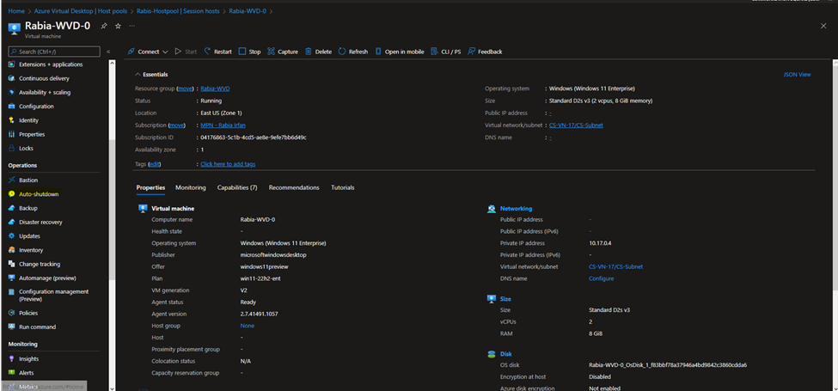This screenshot has width=838, height=391.
Task: Open Configuration settings in the sidebar
Action: 36,107
